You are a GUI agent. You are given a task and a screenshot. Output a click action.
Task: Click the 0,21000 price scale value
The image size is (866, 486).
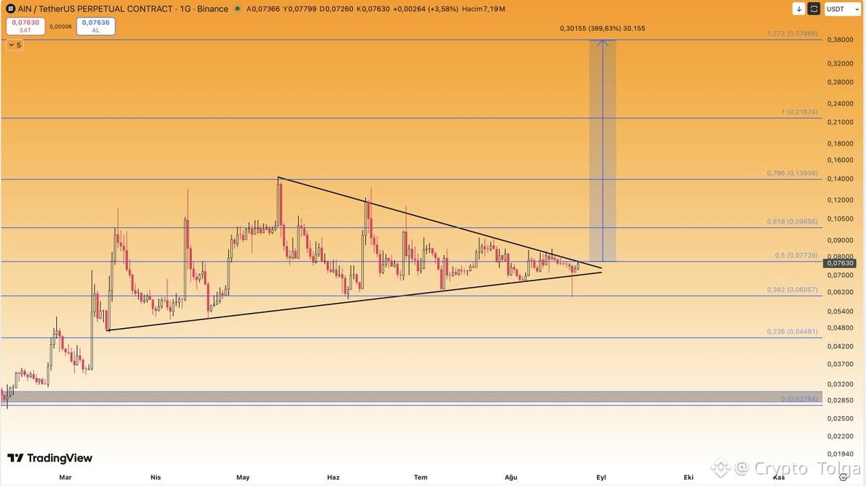pos(840,122)
